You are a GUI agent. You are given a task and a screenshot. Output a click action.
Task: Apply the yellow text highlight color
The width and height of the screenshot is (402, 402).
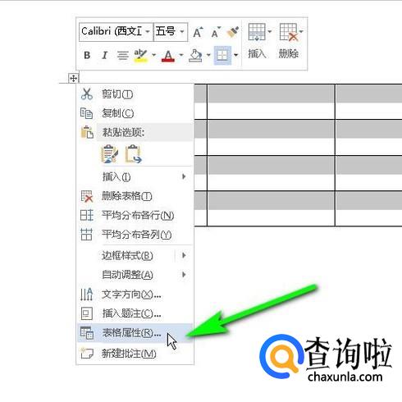[x=141, y=56]
